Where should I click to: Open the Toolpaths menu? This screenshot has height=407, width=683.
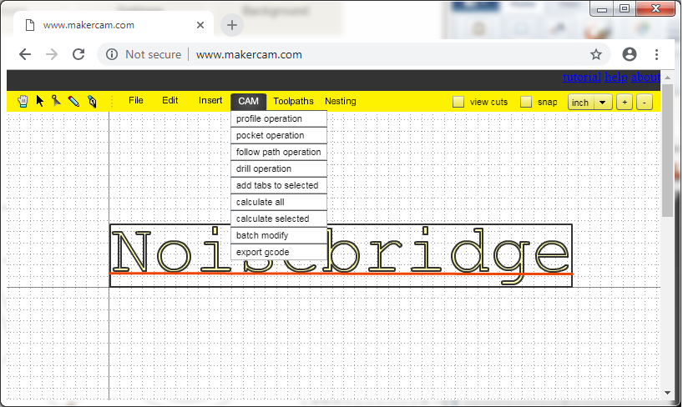pyautogui.click(x=293, y=101)
